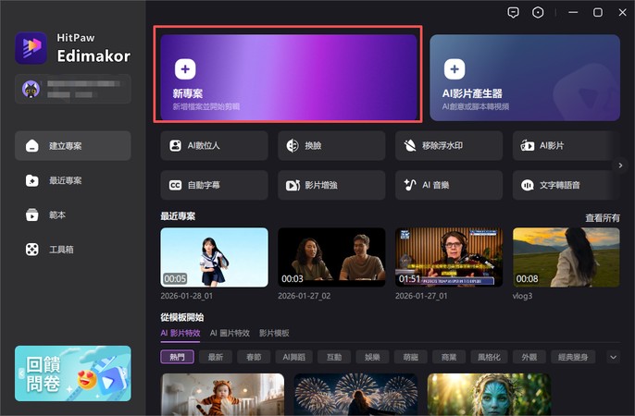Launch the AI影片產生器 card
The image size is (635, 416).
pyautogui.click(x=525, y=78)
